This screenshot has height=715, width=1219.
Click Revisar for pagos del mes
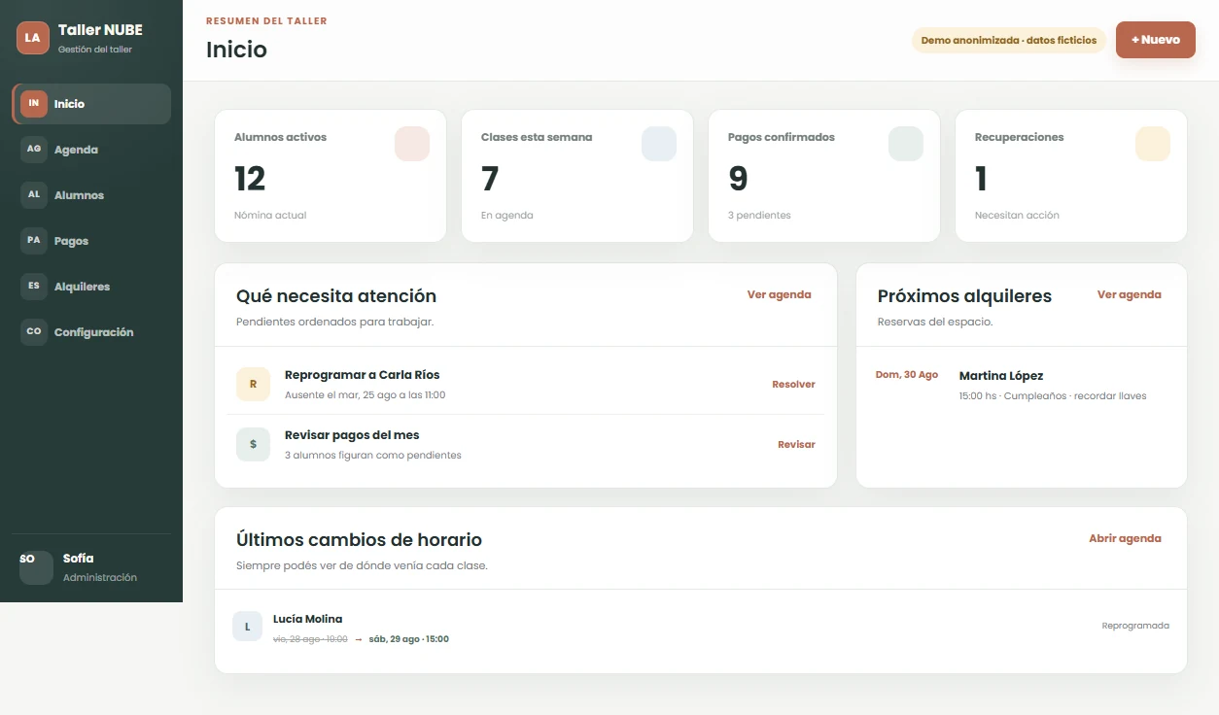click(x=796, y=445)
